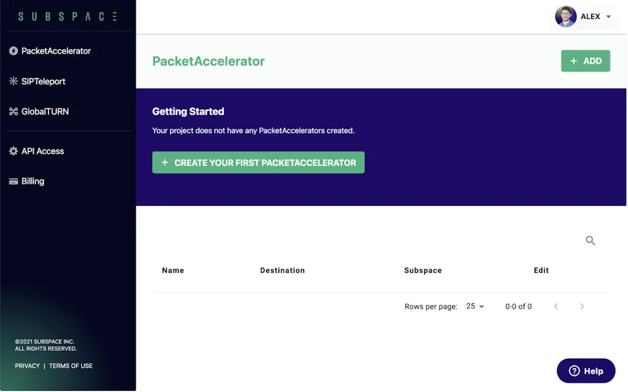Viewport: 628px width, 392px height.
Task: Create your first PacketAccelerator
Action: [258, 162]
